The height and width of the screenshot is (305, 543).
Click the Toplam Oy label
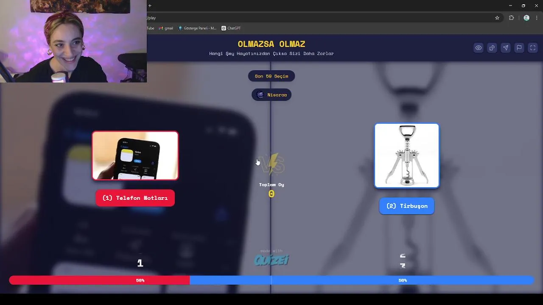(271, 185)
